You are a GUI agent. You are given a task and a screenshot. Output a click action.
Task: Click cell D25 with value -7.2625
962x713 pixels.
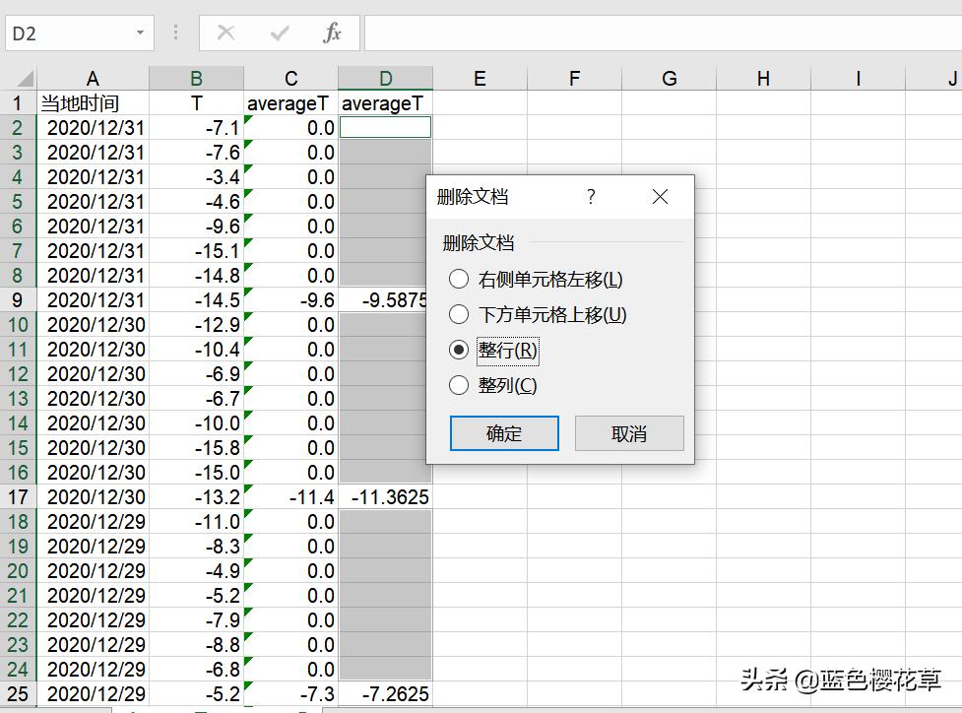click(385, 694)
